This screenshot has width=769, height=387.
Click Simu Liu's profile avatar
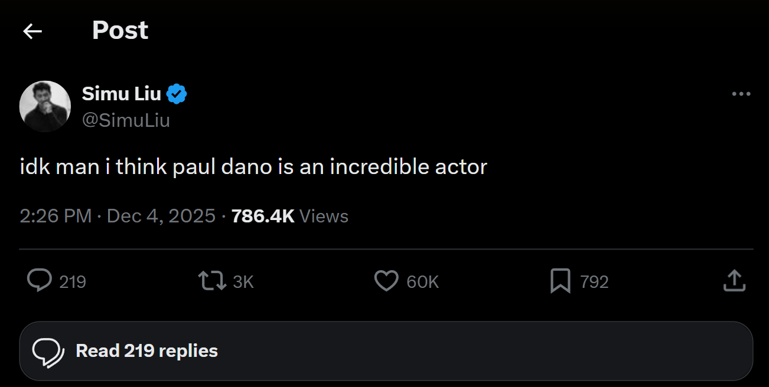45,106
